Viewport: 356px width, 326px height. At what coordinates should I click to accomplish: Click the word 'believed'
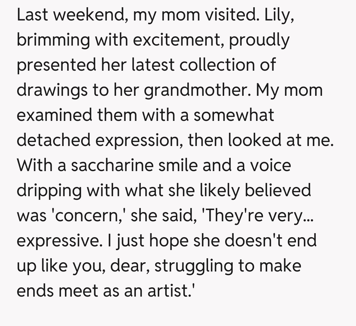pos(278,191)
